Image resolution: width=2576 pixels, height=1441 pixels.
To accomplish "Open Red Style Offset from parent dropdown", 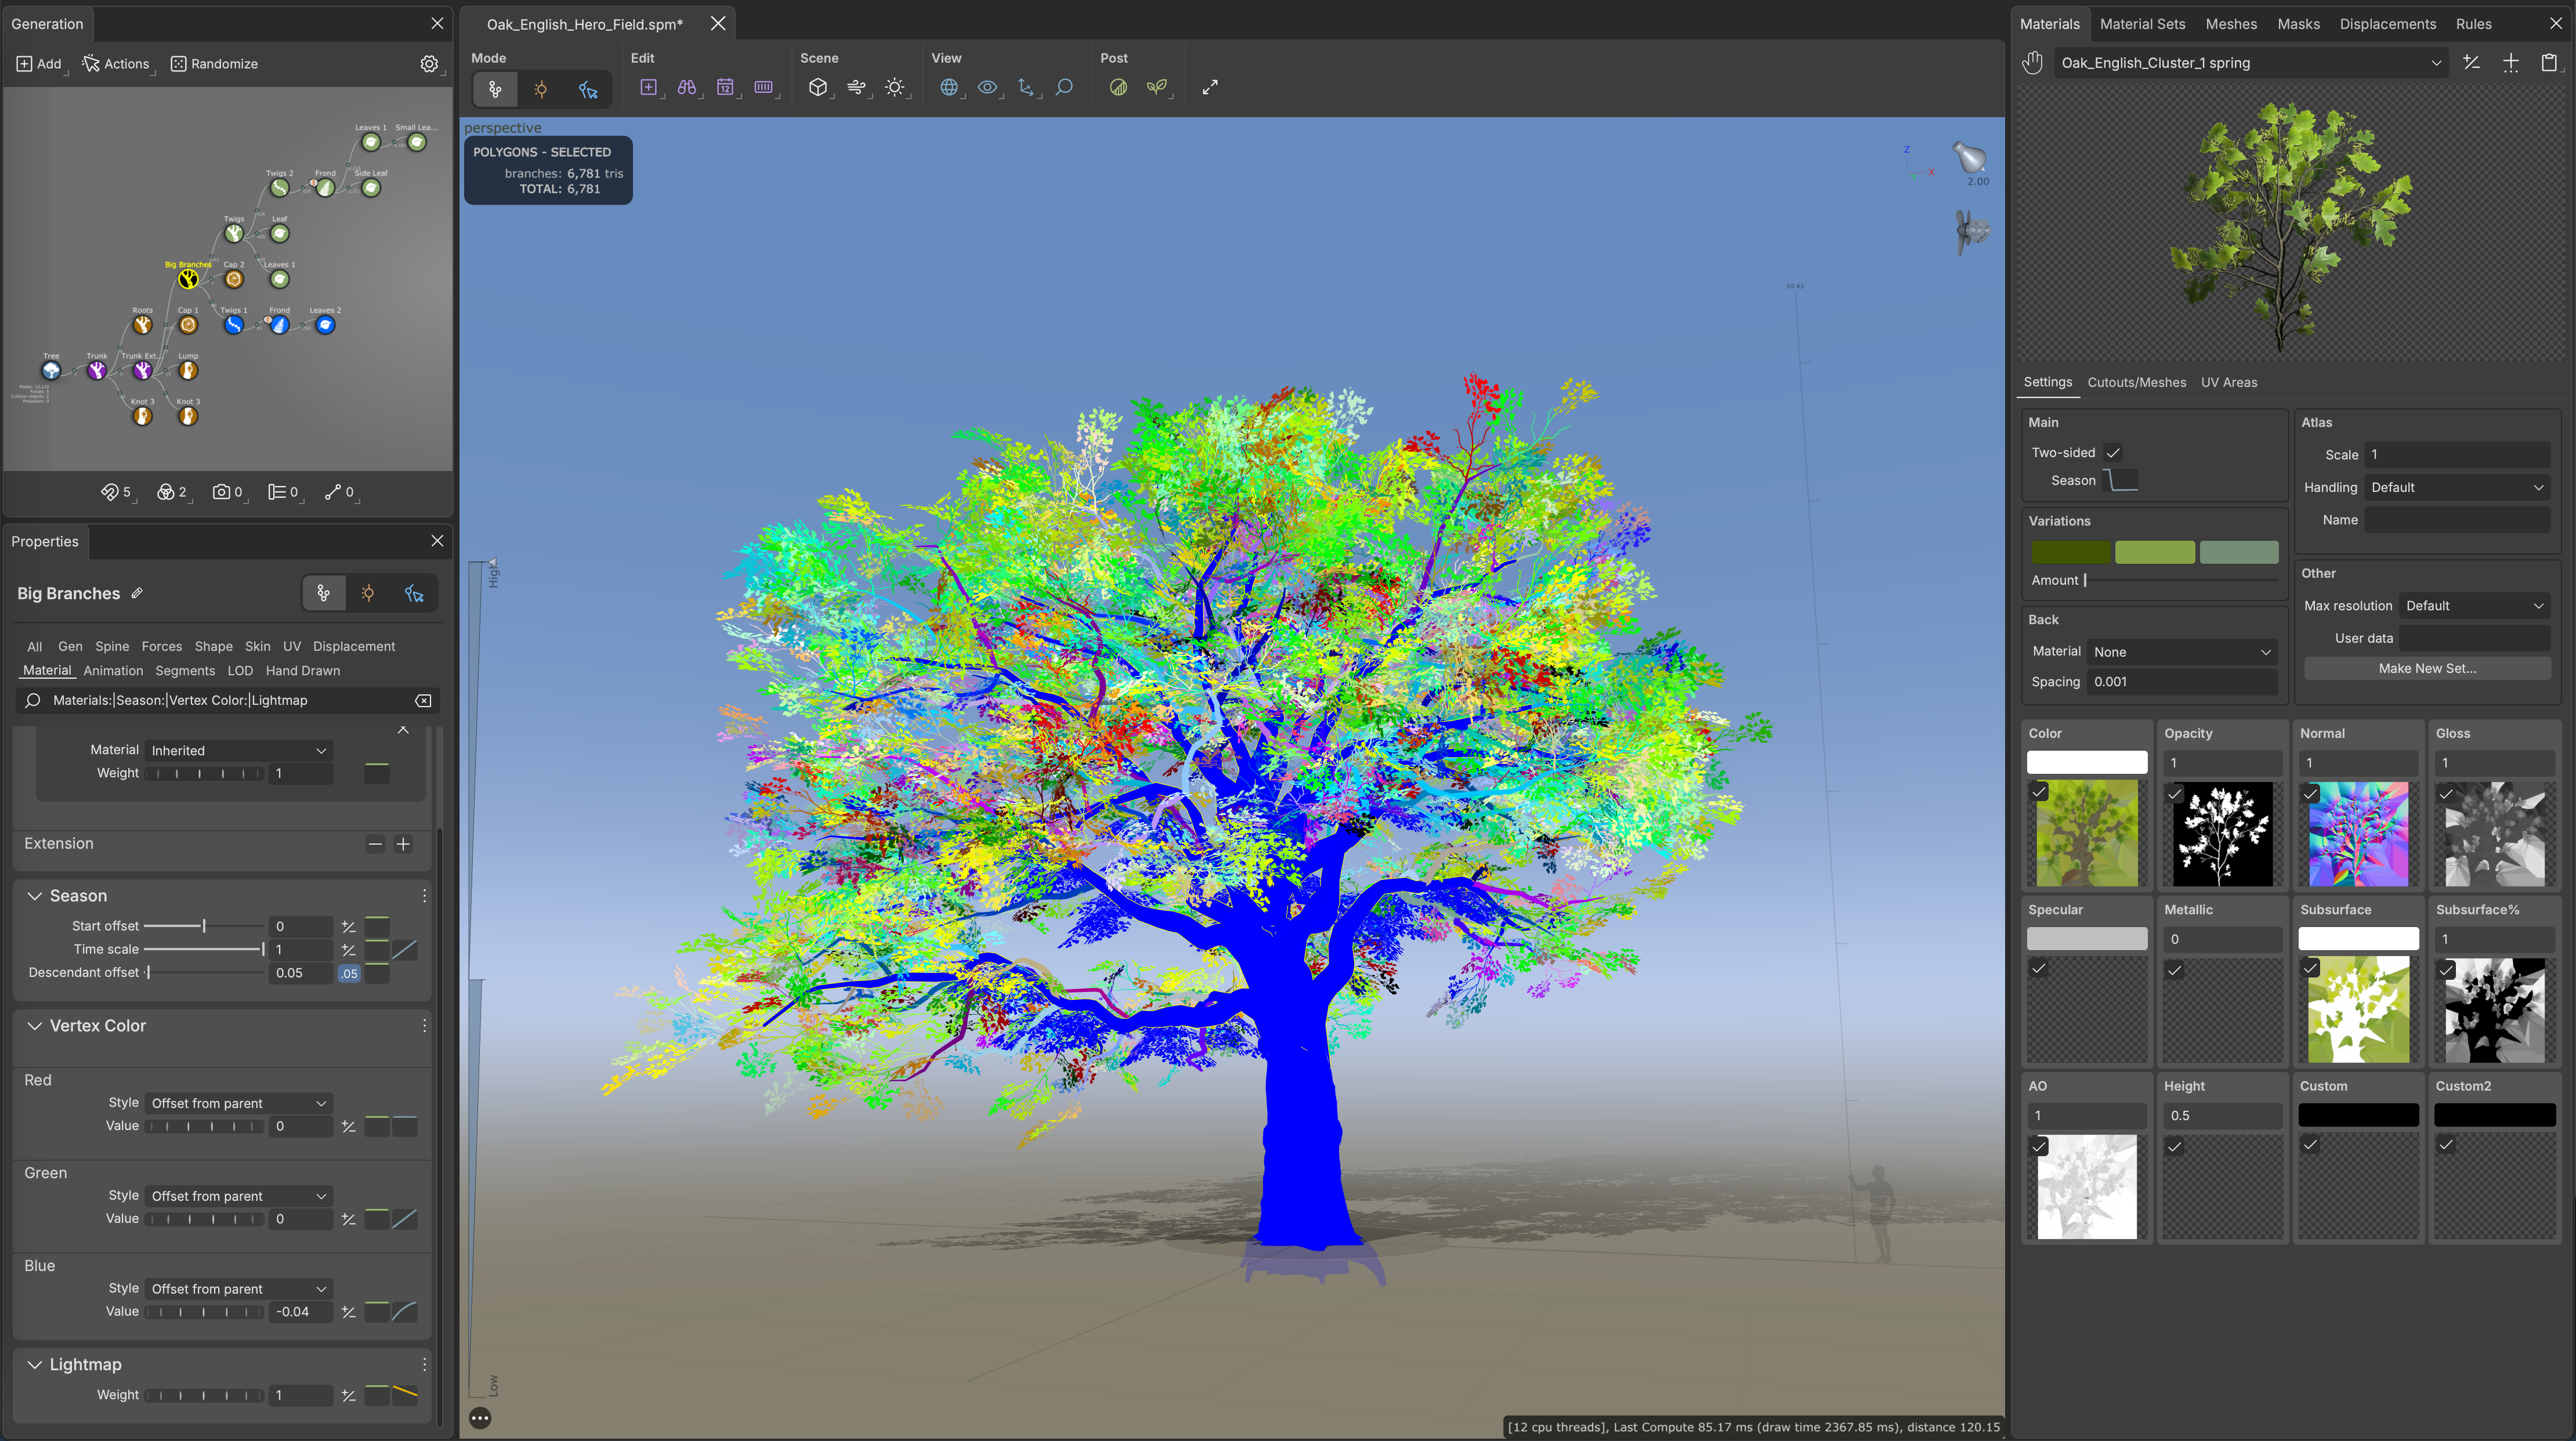I will (238, 1103).
